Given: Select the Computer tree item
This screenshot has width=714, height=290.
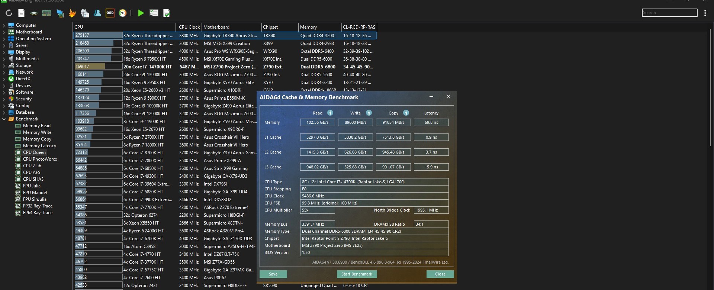Looking at the screenshot, I should point(26,25).
